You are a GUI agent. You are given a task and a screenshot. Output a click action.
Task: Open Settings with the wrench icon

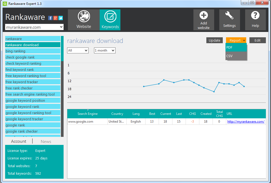pos(230,20)
